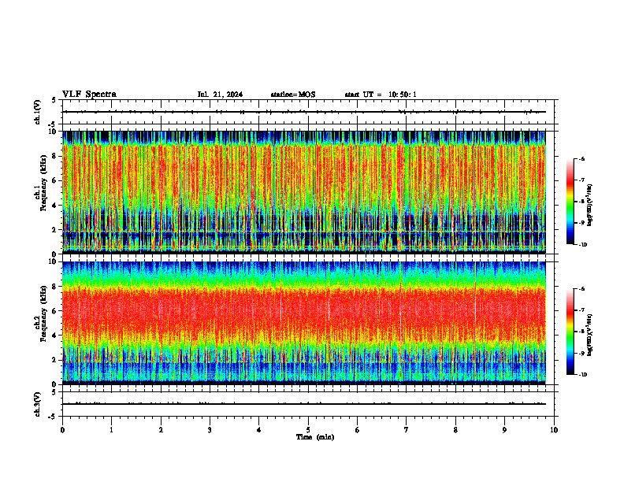Click time axis tick label "10"
Image resolution: width=624 pixels, height=482 pixels.
[554, 430]
